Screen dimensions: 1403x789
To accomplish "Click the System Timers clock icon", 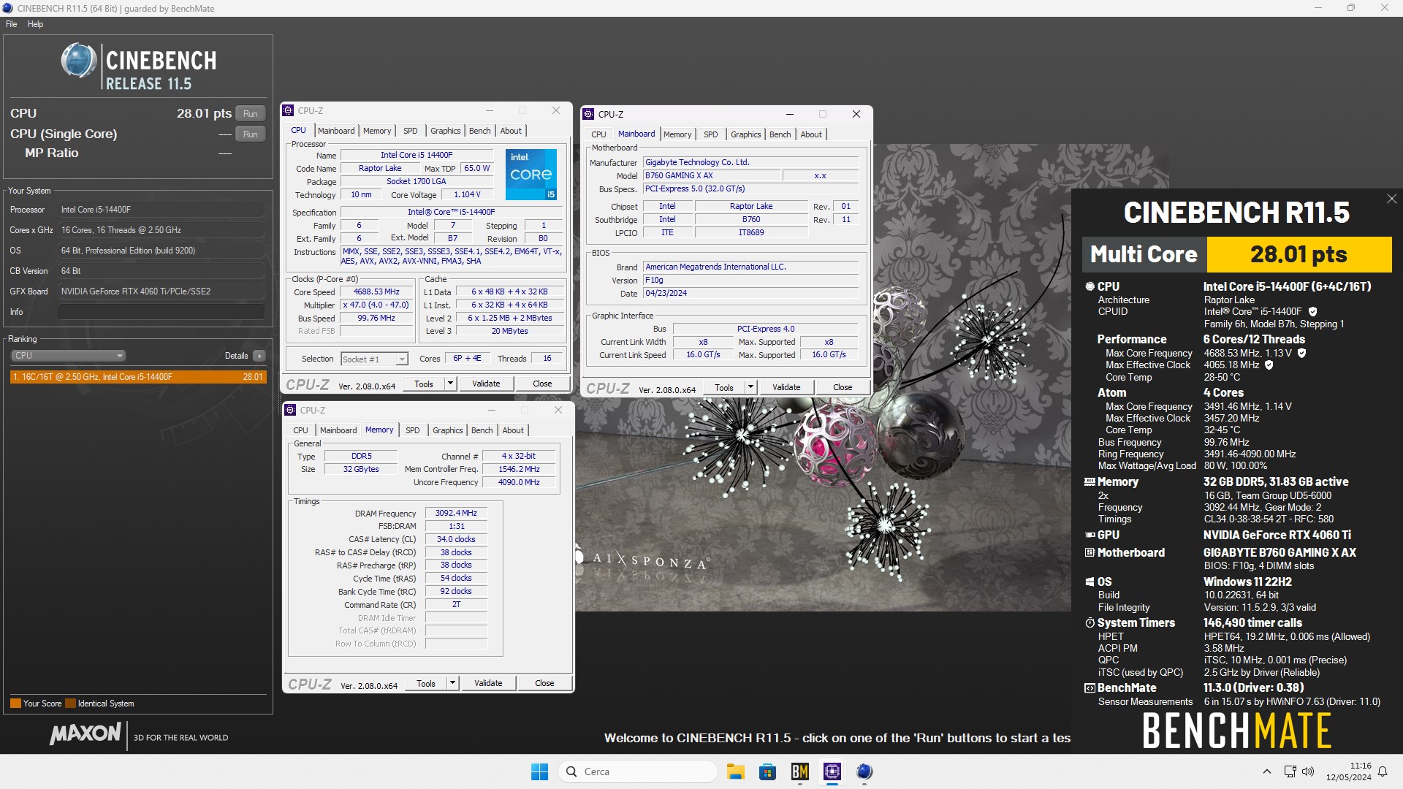I will click(x=1090, y=623).
